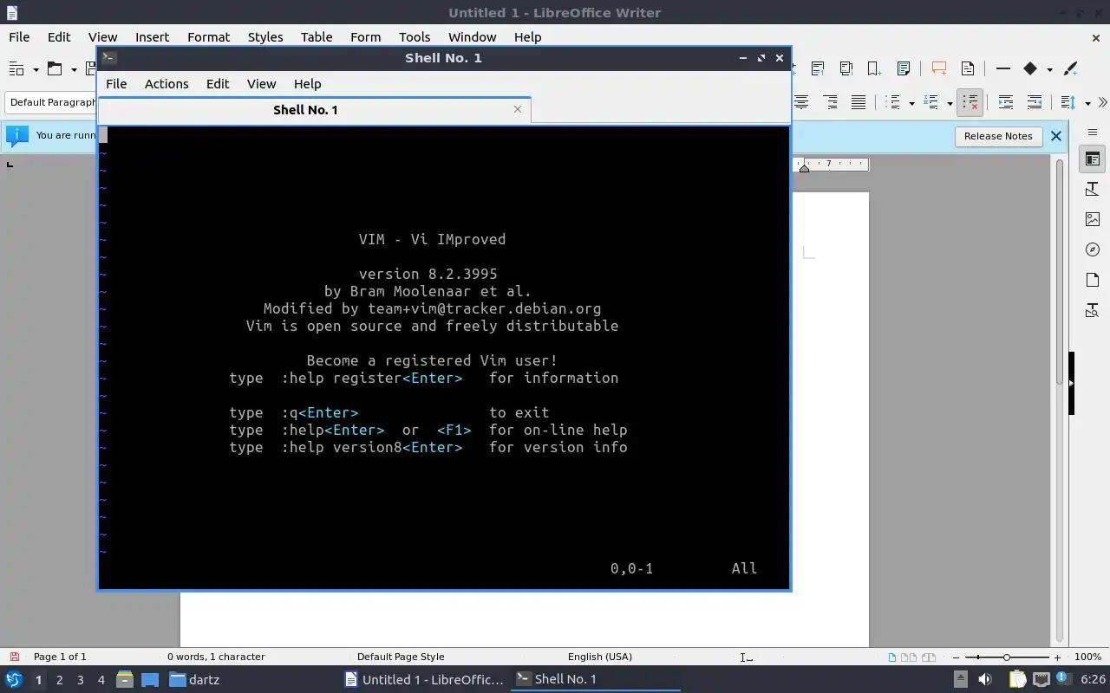Open the Style Inspector deck in sidebar
1110x693 pixels.
(x=1093, y=311)
